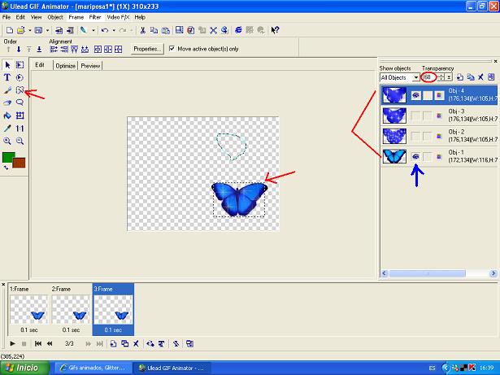Image resolution: width=500 pixels, height=375 pixels.
Task: Show Obj-3 by clicking its visibility box
Action: click(415, 116)
